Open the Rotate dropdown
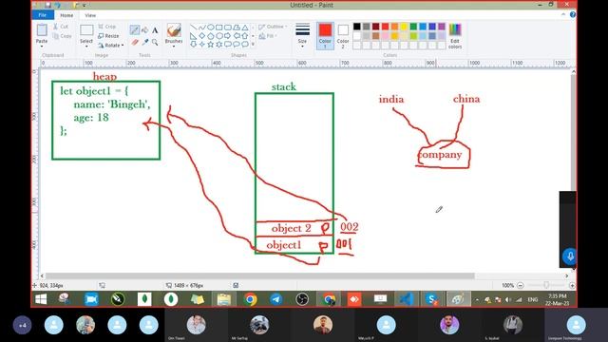The width and height of the screenshot is (608, 342). (111, 46)
